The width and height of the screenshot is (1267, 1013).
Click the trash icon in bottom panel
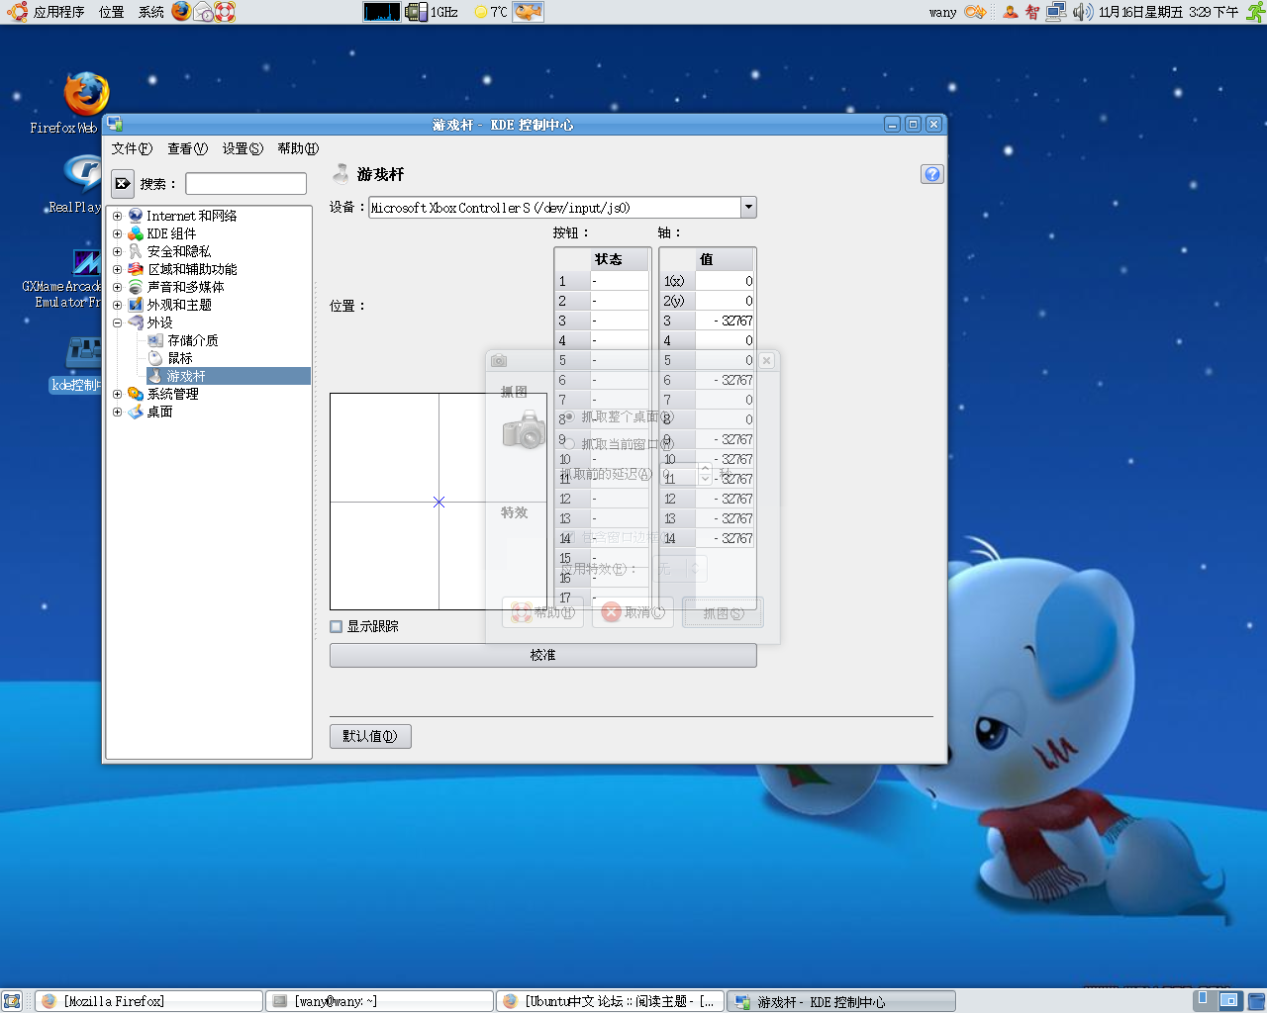(x=1255, y=1001)
